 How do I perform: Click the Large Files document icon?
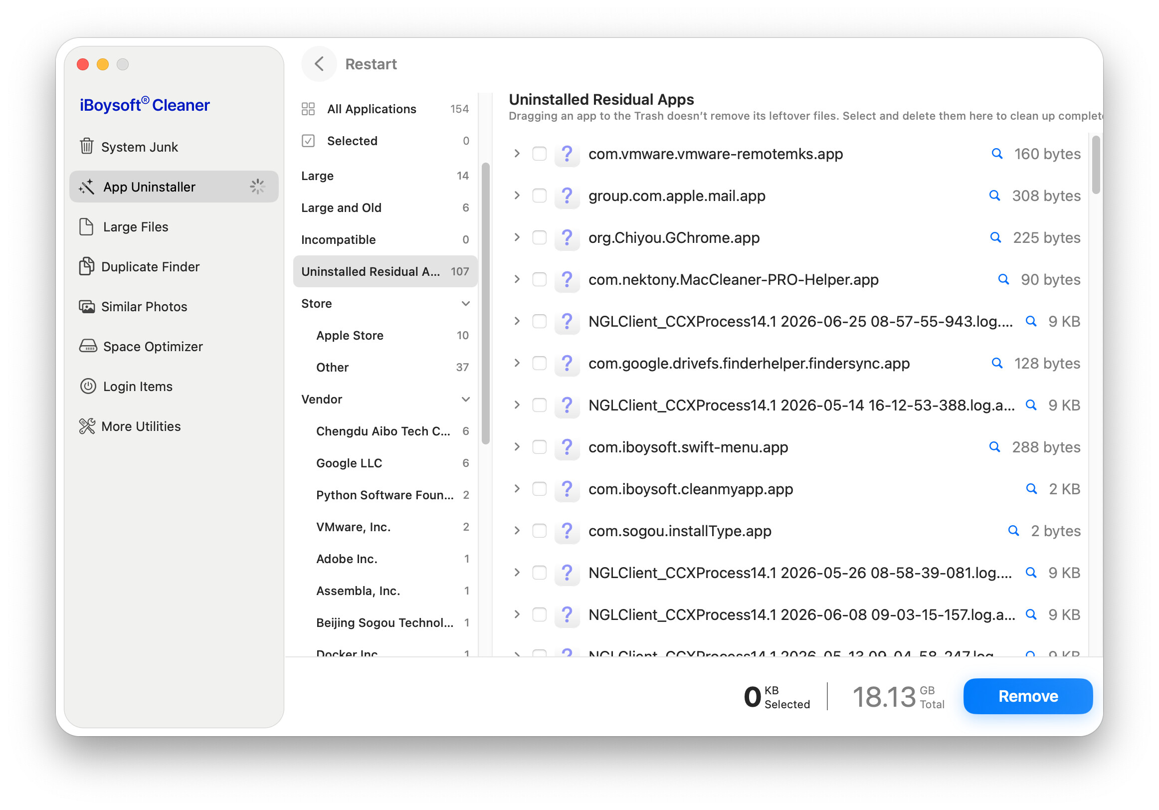86,227
